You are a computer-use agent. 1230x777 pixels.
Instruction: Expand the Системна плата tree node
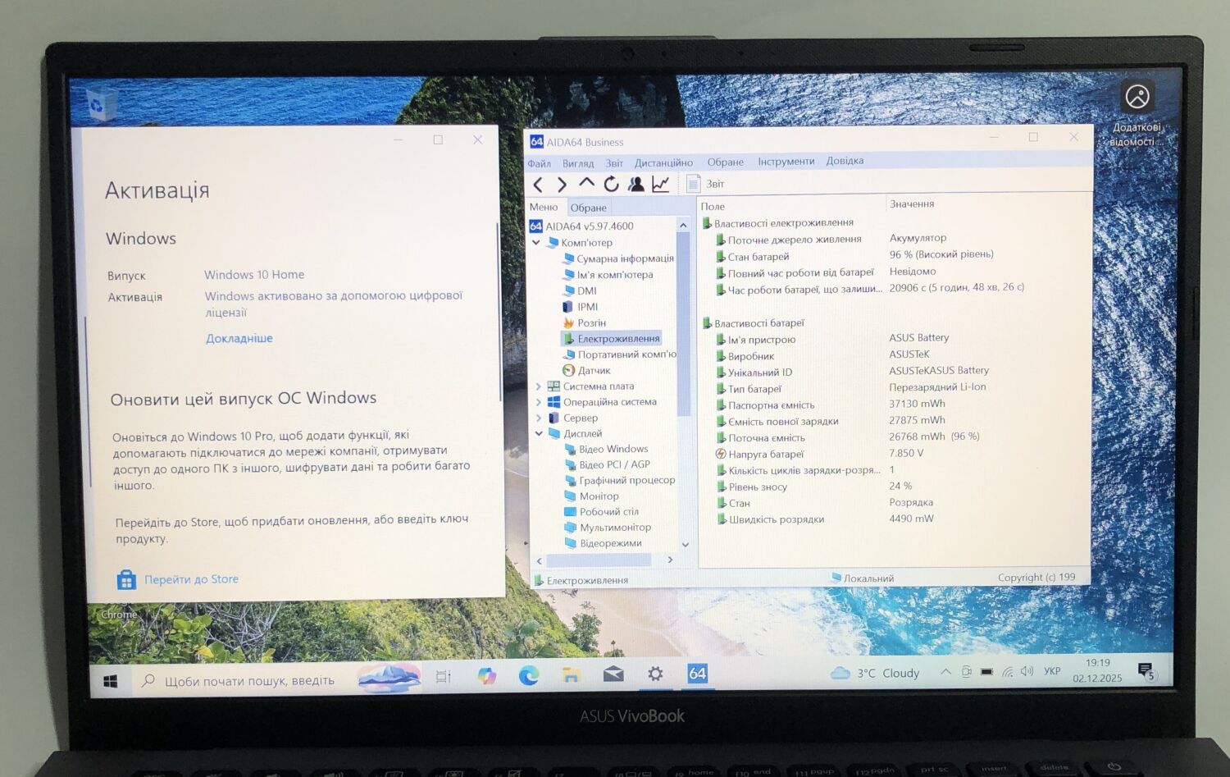539,386
